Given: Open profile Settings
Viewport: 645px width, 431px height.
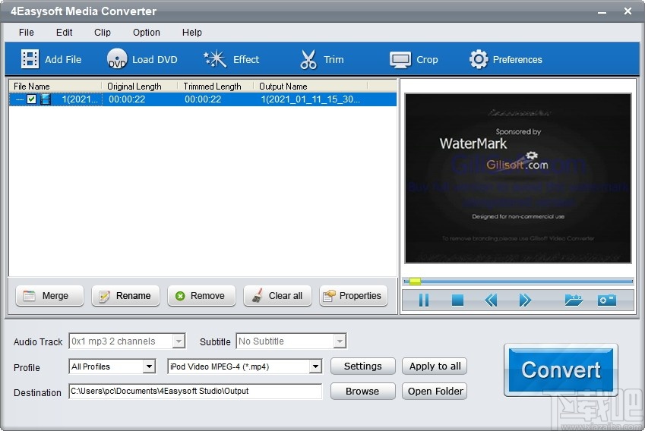Looking at the screenshot, I should (x=363, y=366).
